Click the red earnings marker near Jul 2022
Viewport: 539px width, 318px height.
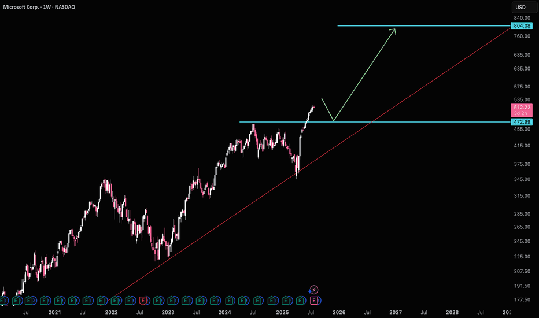pyautogui.click(x=143, y=301)
